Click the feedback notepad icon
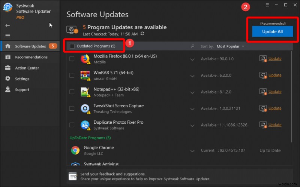This screenshot has width=300, height=187. [73, 176]
